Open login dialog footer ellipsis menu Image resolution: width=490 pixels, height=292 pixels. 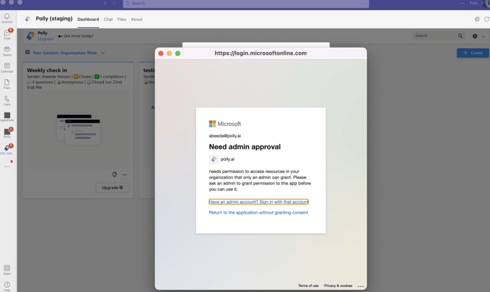[360, 286]
